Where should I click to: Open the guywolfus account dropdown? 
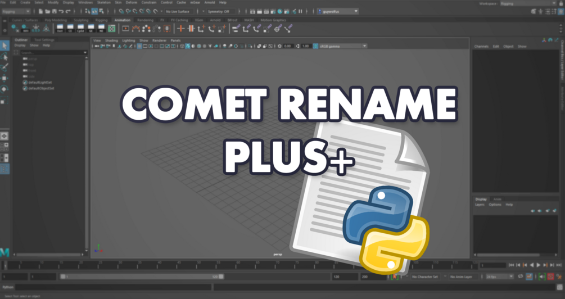pos(338,12)
